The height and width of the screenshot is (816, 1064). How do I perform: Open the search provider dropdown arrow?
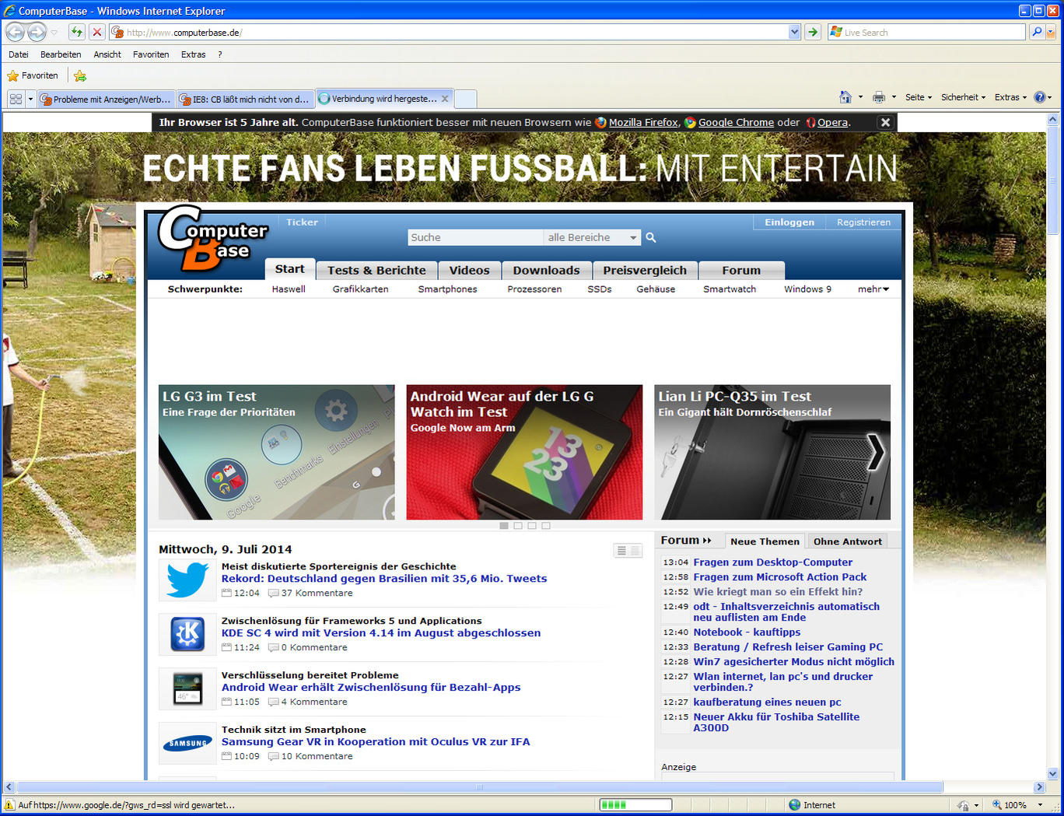[x=1051, y=32]
